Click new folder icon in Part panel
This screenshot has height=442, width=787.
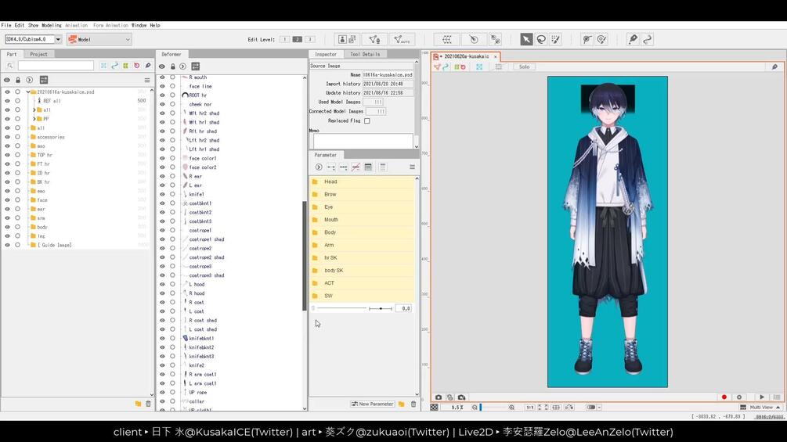tap(138, 404)
